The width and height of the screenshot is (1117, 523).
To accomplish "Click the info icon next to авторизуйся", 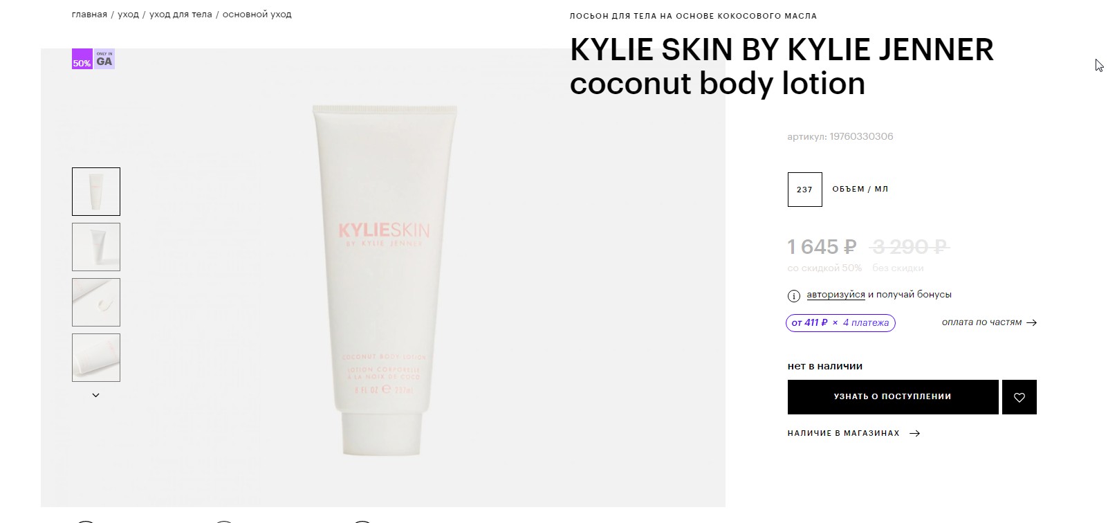I will [x=794, y=295].
